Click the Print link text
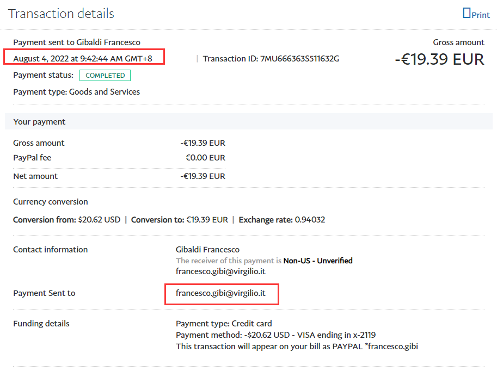 [x=481, y=15]
